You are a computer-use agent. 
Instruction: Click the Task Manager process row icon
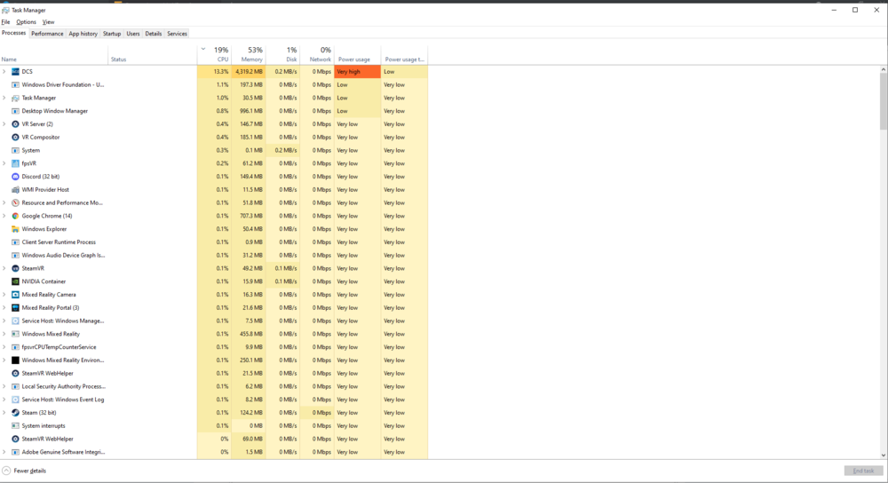[x=15, y=98]
